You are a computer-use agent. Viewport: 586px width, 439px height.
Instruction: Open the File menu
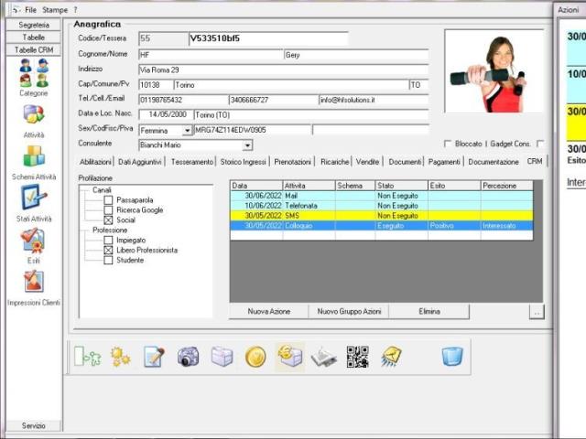coord(30,10)
